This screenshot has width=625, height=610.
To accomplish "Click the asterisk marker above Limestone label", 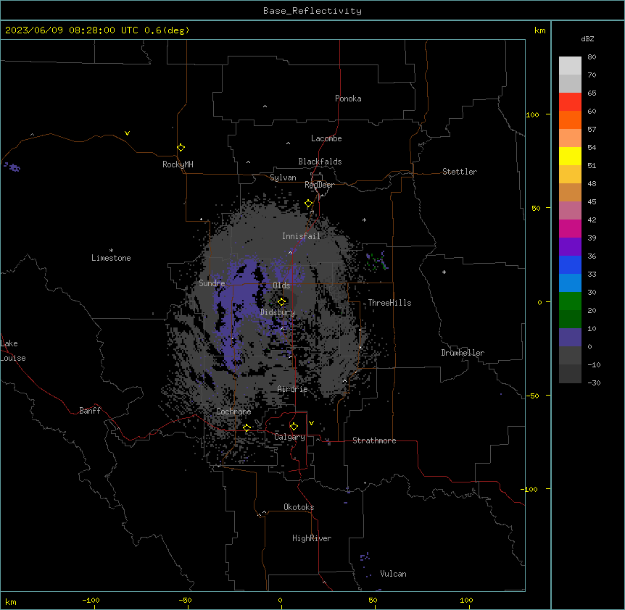I will [111, 251].
